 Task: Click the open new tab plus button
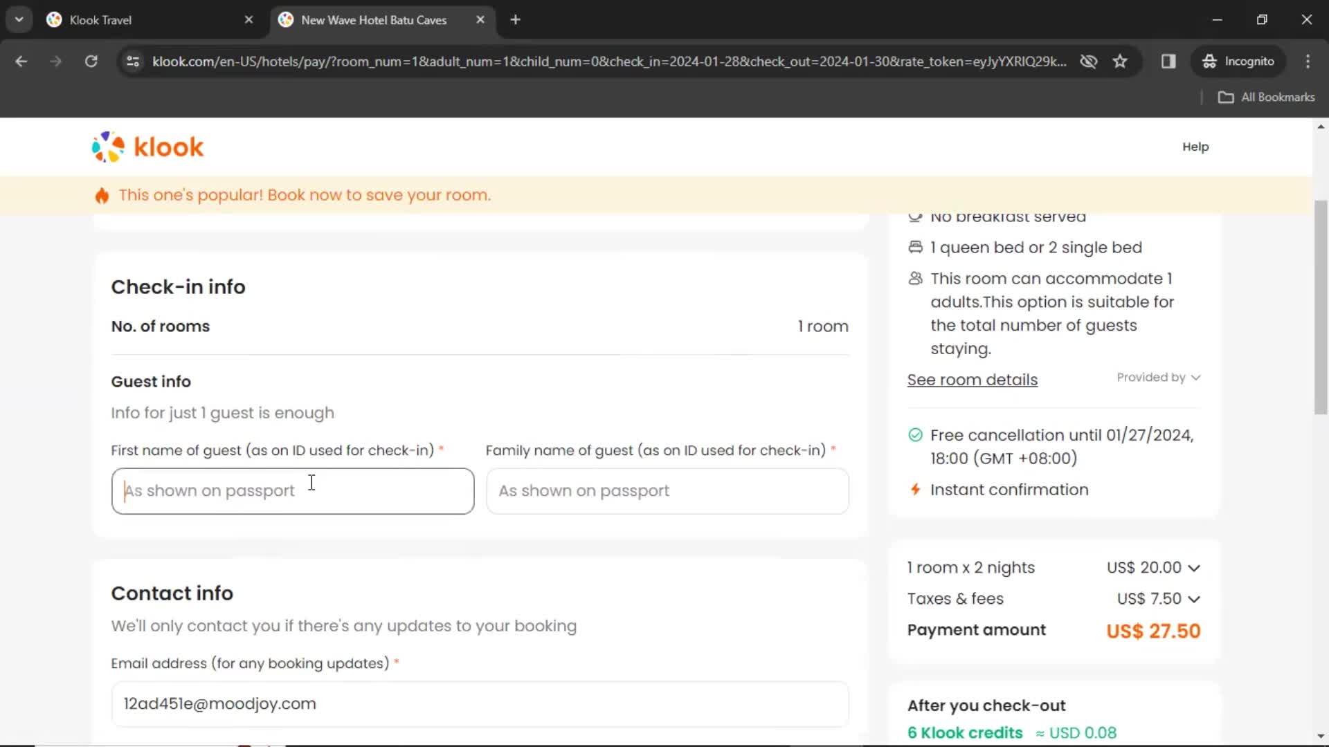(516, 20)
